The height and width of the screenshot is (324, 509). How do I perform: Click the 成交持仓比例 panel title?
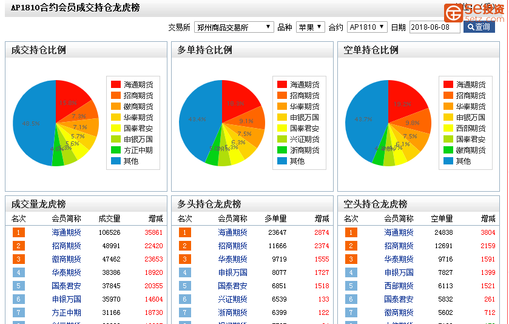coord(39,50)
